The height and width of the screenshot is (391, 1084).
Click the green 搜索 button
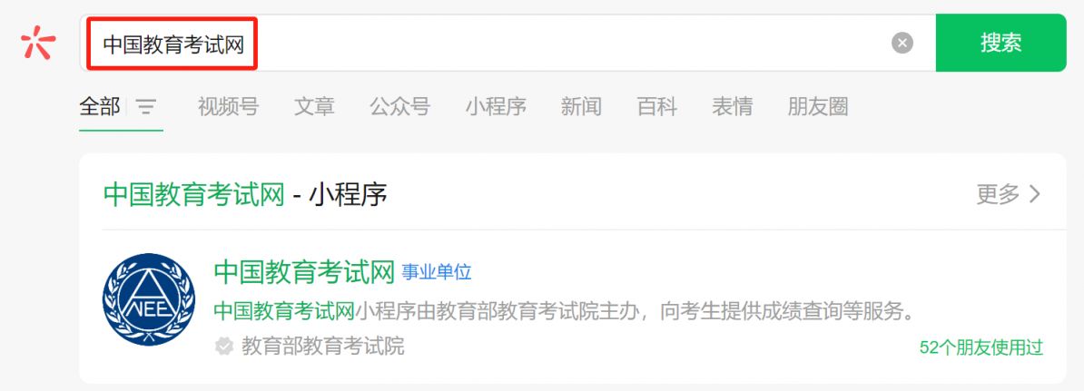coord(1000,43)
